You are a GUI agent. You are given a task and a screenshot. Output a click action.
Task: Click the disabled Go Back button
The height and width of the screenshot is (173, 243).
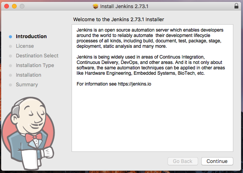click(183, 161)
